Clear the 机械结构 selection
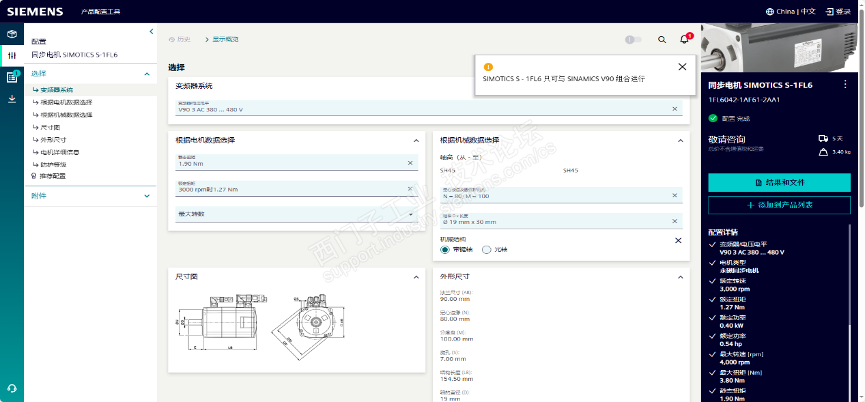 coord(678,240)
